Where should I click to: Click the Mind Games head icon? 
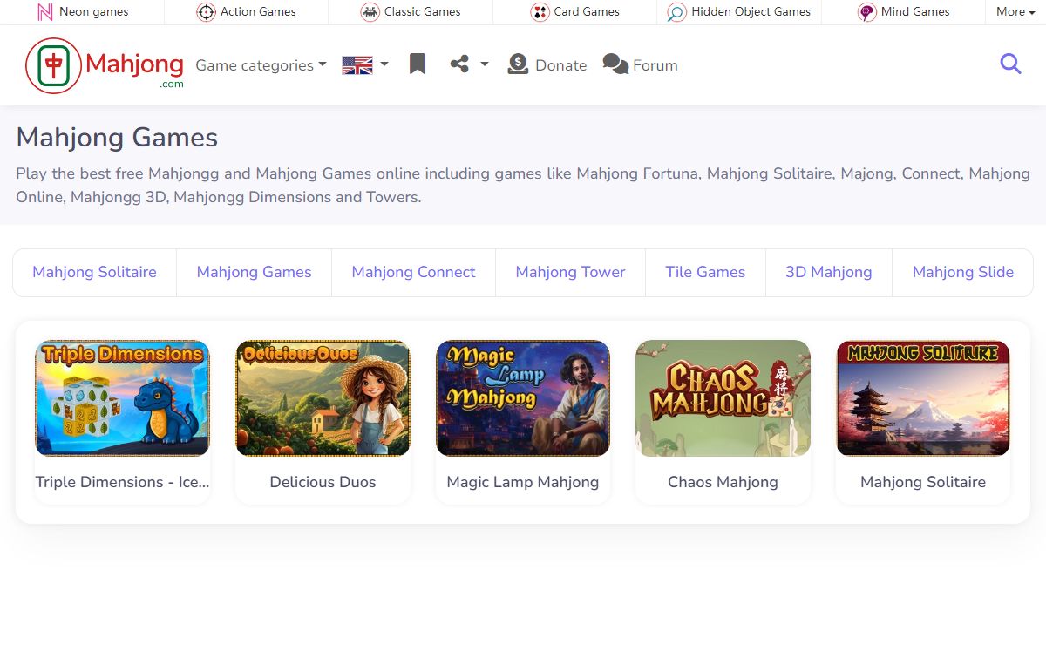[866, 12]
